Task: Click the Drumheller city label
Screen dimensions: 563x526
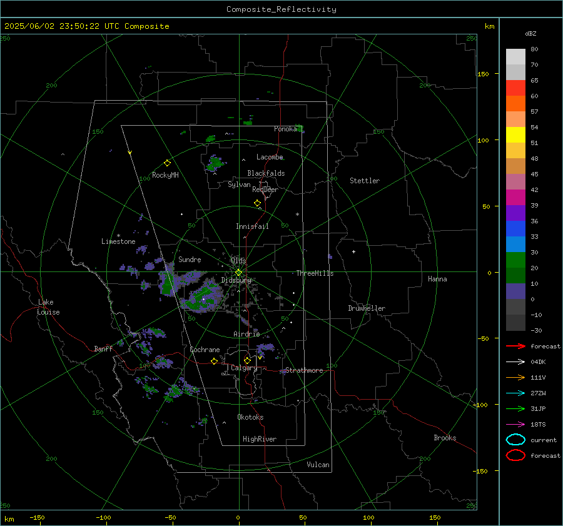Action: (x=367, y=308)
